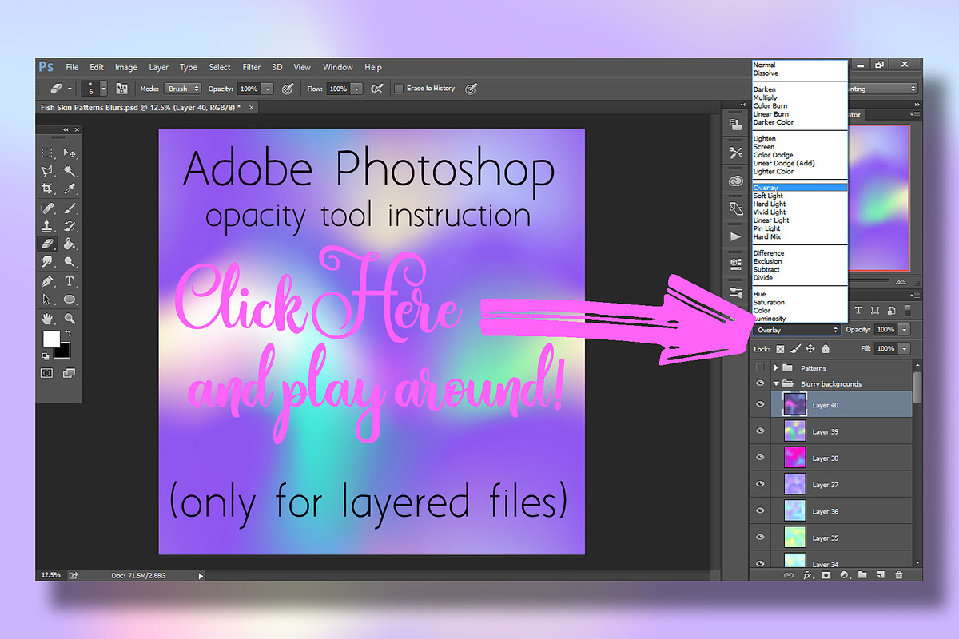Toggle Lock transparent pixels
The height and width of the screenshot is (639, 959).
pos(781,349)
